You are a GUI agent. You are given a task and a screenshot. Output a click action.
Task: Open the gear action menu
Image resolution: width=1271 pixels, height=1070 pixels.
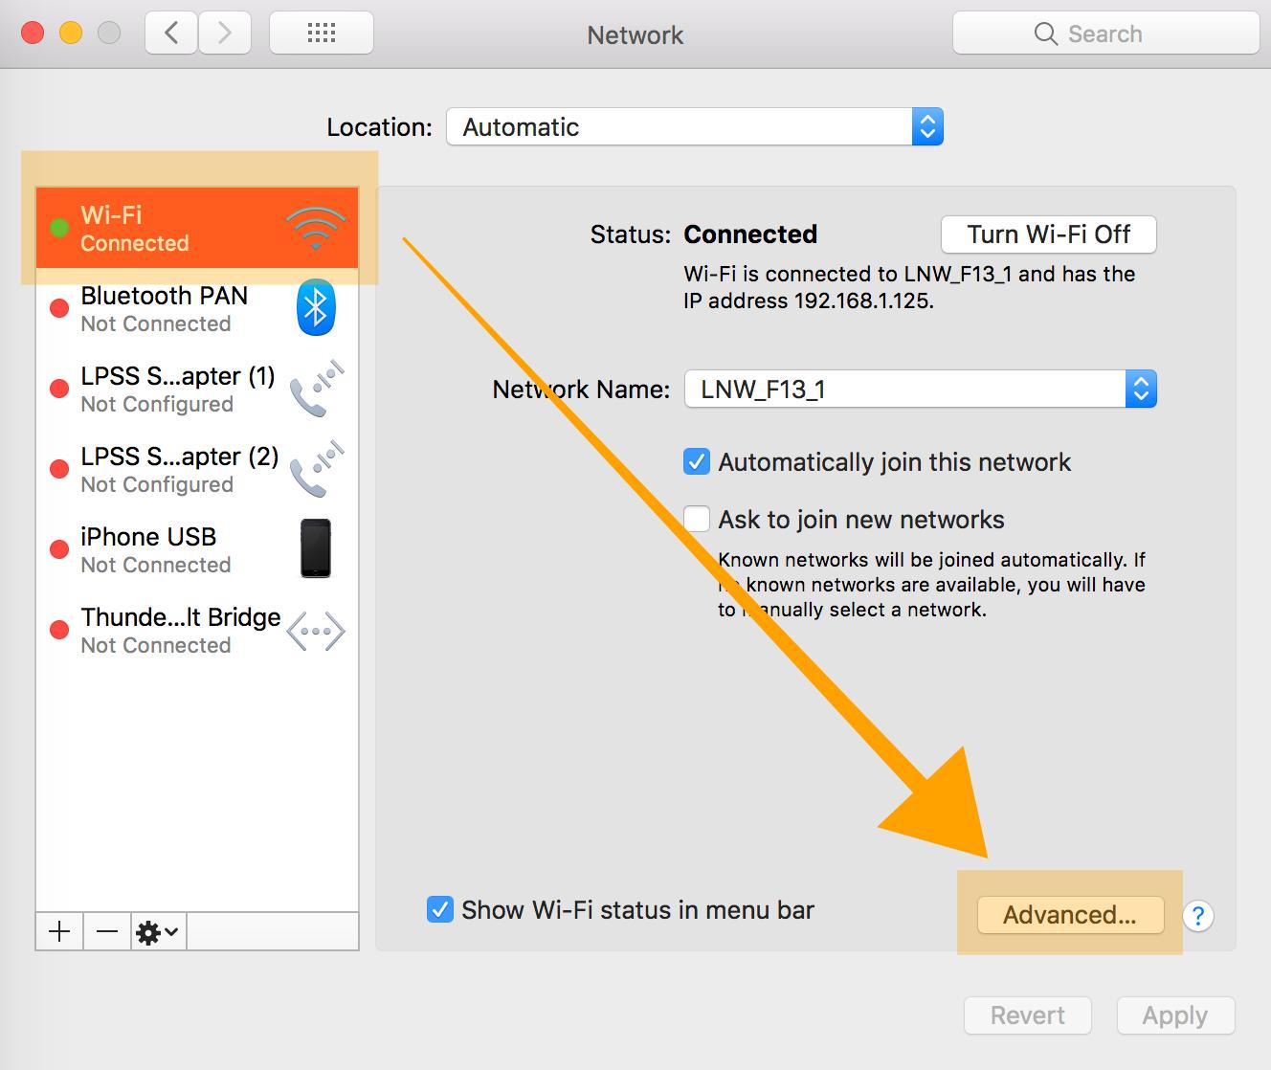click(x=158, y=931)
